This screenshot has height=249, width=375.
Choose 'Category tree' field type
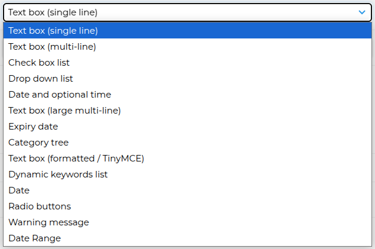pos(38,143)
